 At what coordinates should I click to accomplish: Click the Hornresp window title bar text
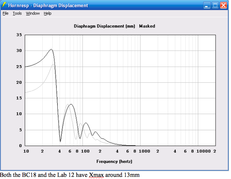click(48, 6)
